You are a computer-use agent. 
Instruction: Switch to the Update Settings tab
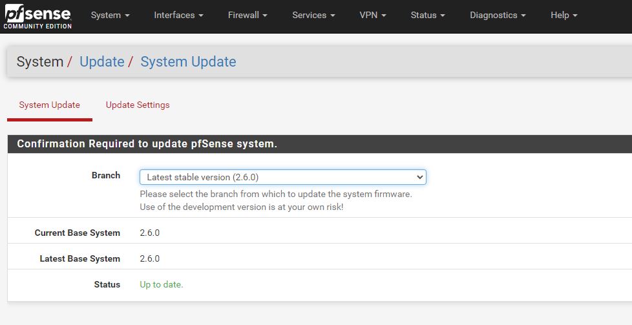(x=138, y=105)
